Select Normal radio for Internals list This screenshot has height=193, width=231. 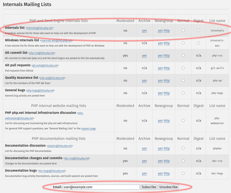pos(183,31)
